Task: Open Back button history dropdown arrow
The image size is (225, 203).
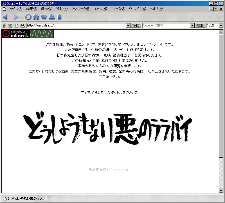Action: tap(11, 17)
